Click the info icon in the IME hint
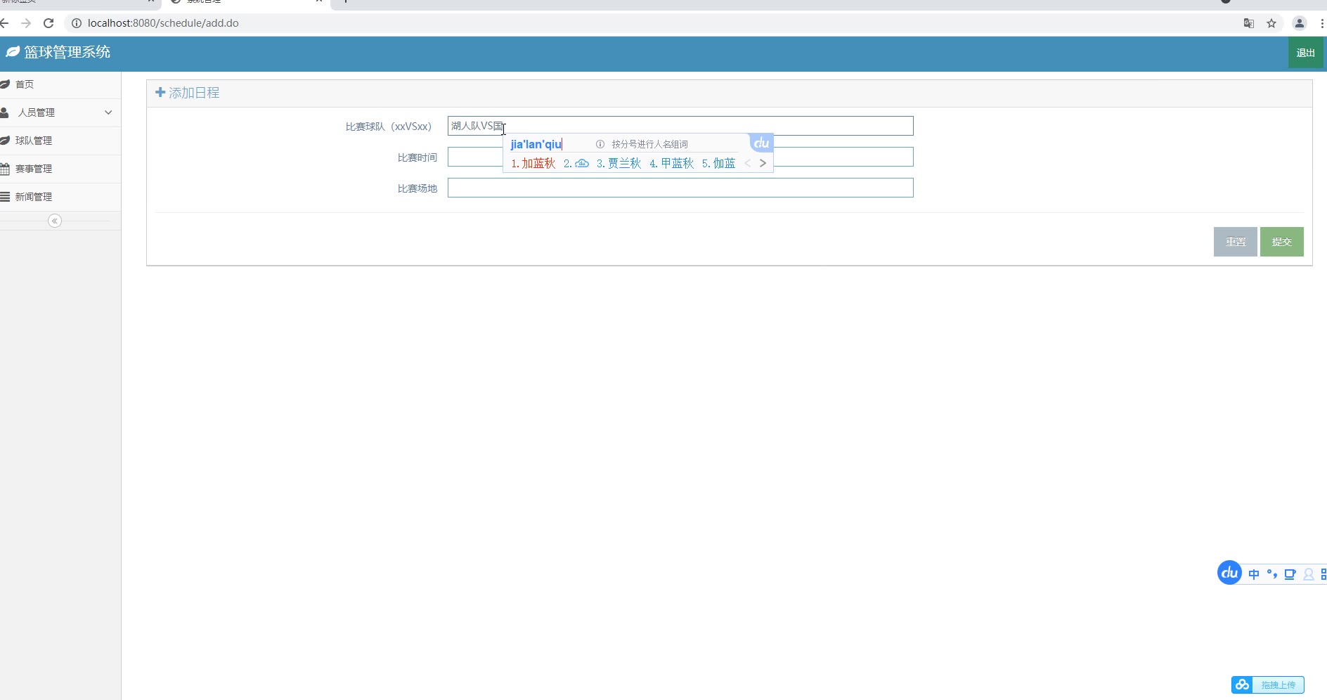Viewport: 1327px width, 700px height. [600, 144]
